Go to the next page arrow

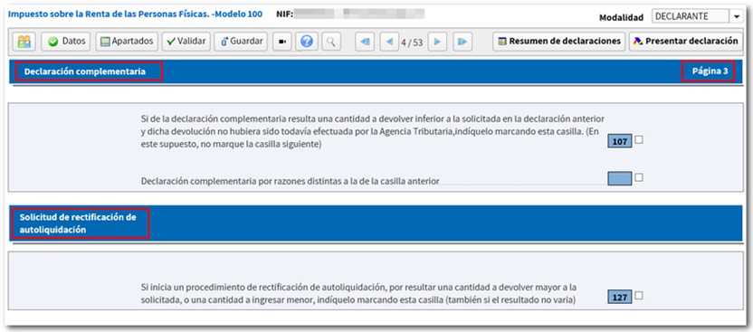pos(437,43)
